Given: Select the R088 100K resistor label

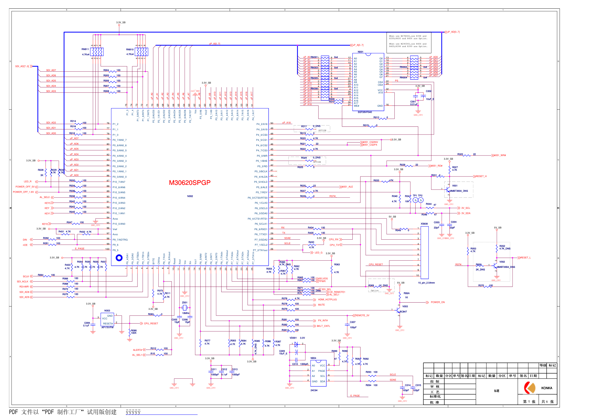Looking at the screenshot, I should 134,332.
